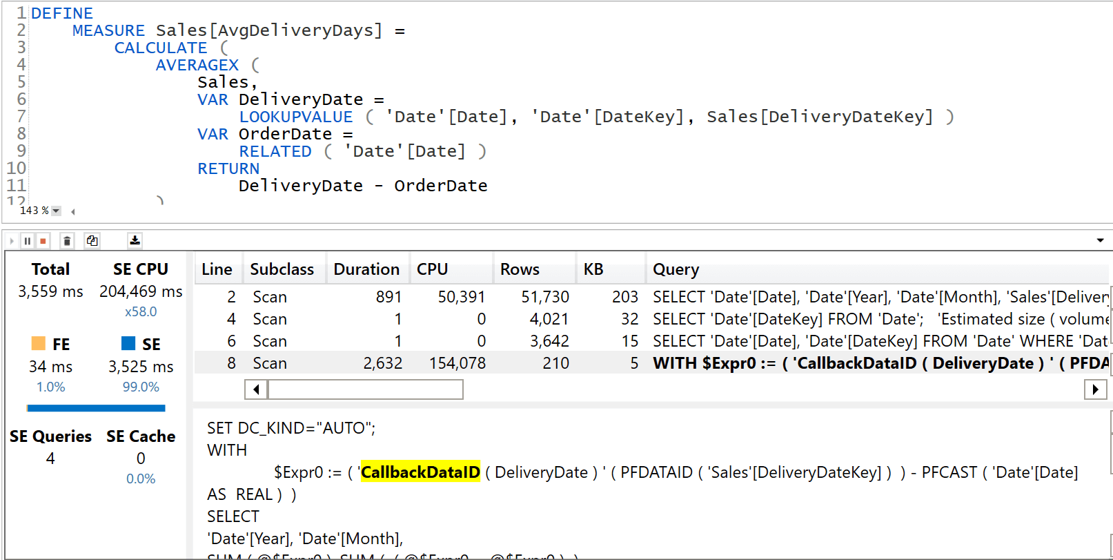1113x560 pixels.
Task: Select the line 6 Scan row
Action: click(651, 341)
